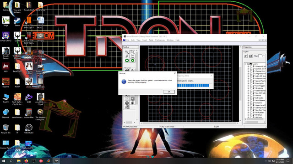Open This PC desktop icon
The height and width of the screenshot is (164, 293).
5,98
